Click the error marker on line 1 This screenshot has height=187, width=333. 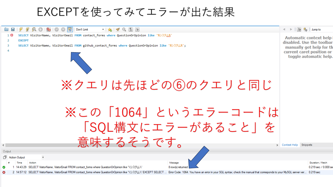pyautogui.click(x=12, y=35)
